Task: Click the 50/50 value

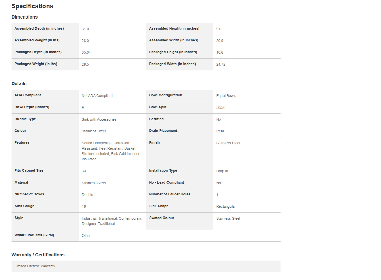Action: (x=221, y=107)
